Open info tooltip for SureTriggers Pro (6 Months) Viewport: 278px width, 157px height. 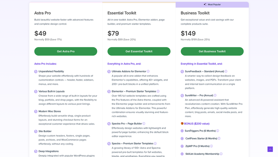tap(218, 131)
